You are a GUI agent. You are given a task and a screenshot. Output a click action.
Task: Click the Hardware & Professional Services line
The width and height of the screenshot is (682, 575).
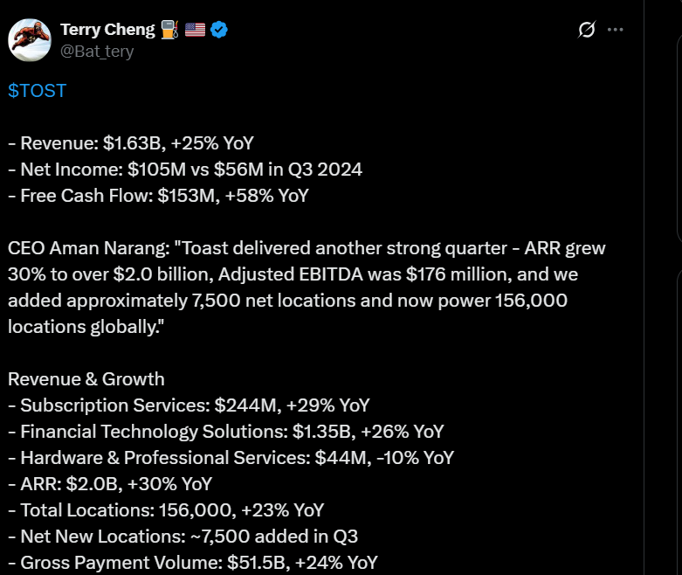[x=231, y=458]
